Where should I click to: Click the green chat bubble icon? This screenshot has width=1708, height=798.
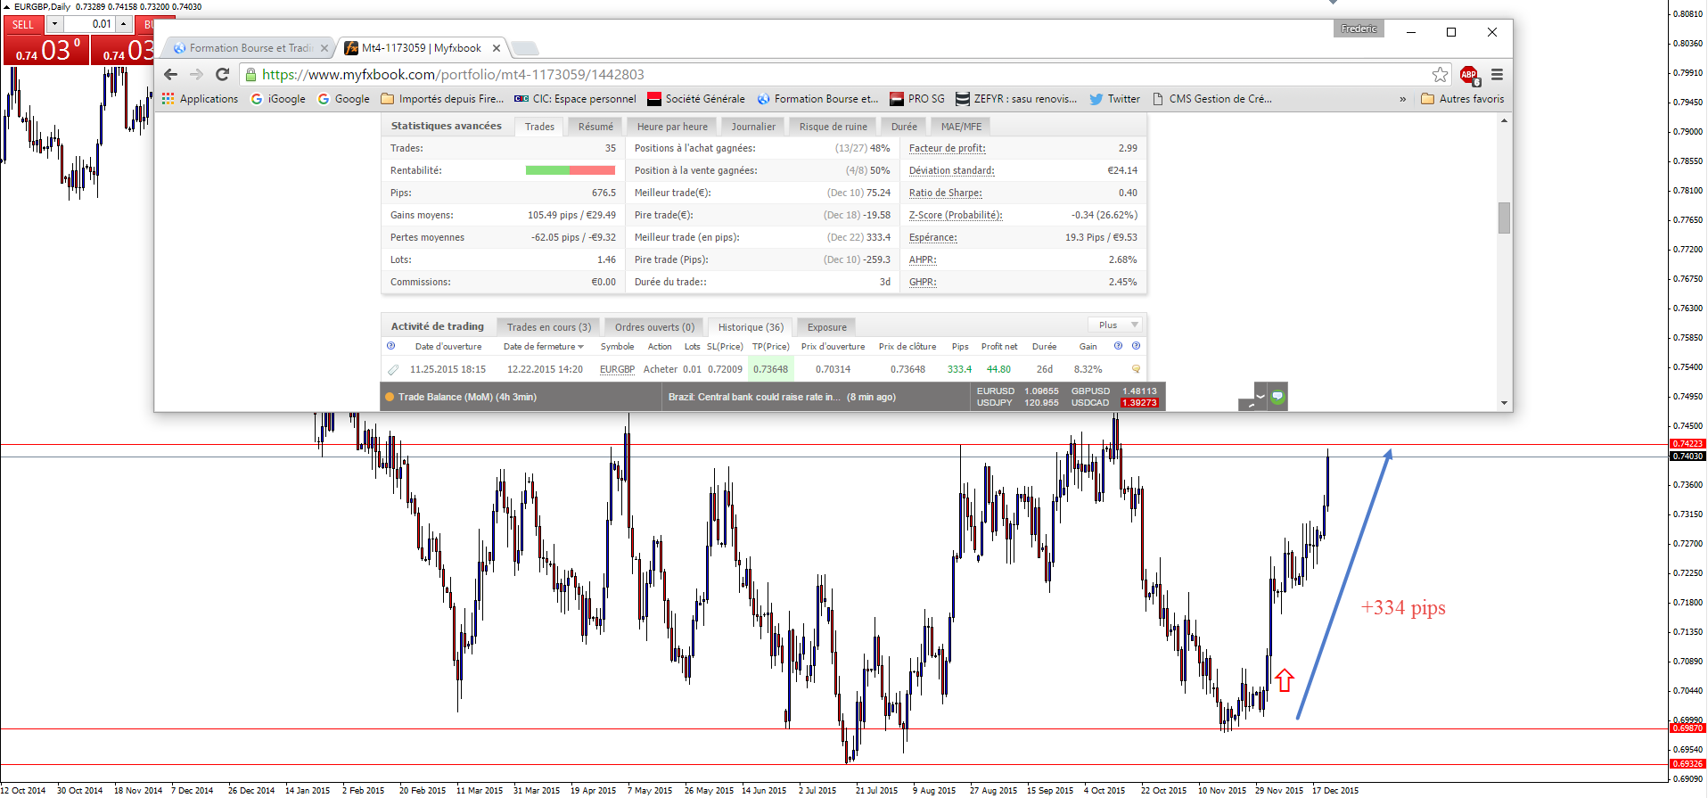(1277, 397)
